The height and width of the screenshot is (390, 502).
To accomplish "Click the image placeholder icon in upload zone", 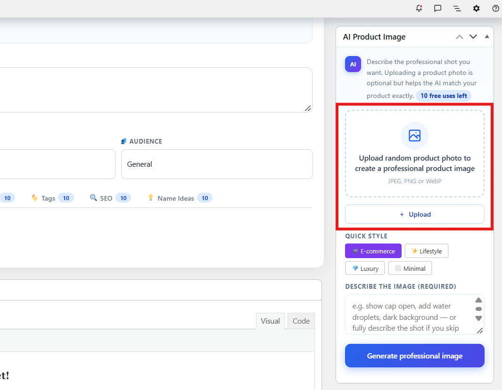I will [x=415, y=136].
